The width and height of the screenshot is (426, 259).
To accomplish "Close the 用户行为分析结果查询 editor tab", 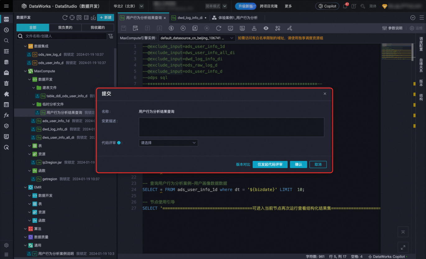I will click(165, 18).
